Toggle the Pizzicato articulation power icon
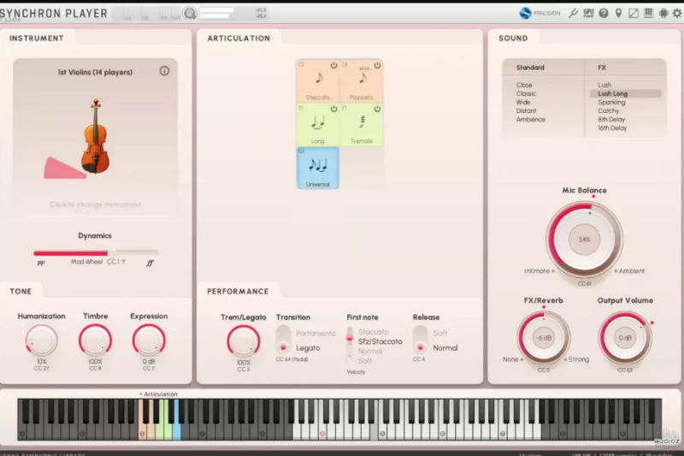The width and height of the screenshot is (684, 456). pos(377,65)
